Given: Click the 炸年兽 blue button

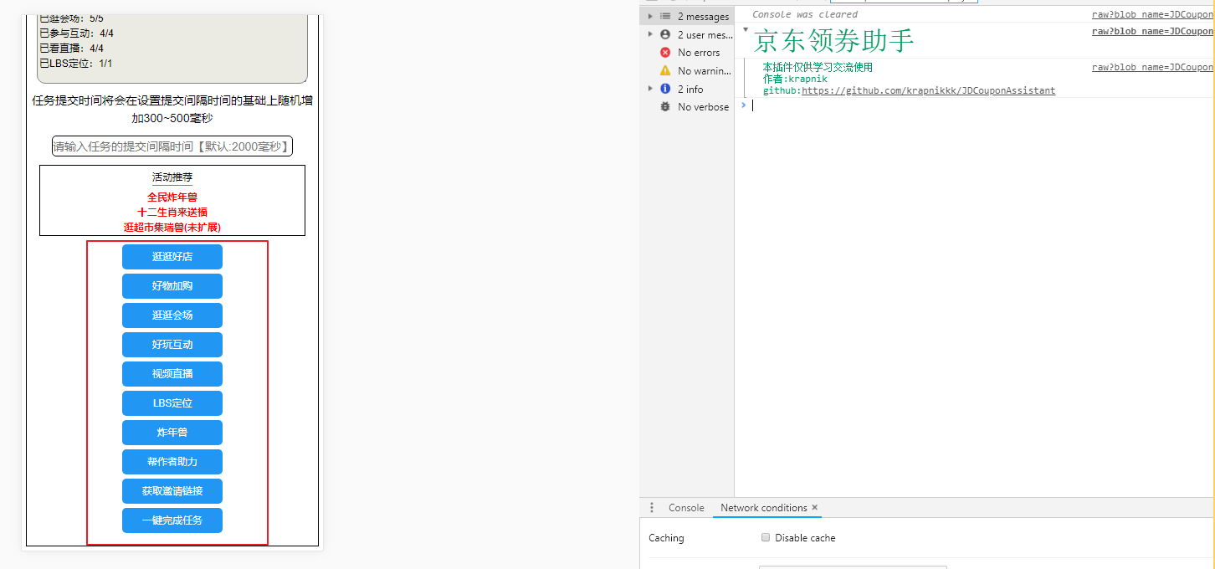Looking at the screenshot, I should (172, 433).
